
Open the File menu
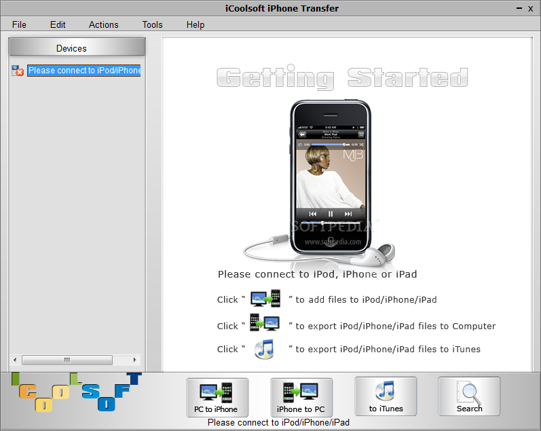[x=19, y=24]
